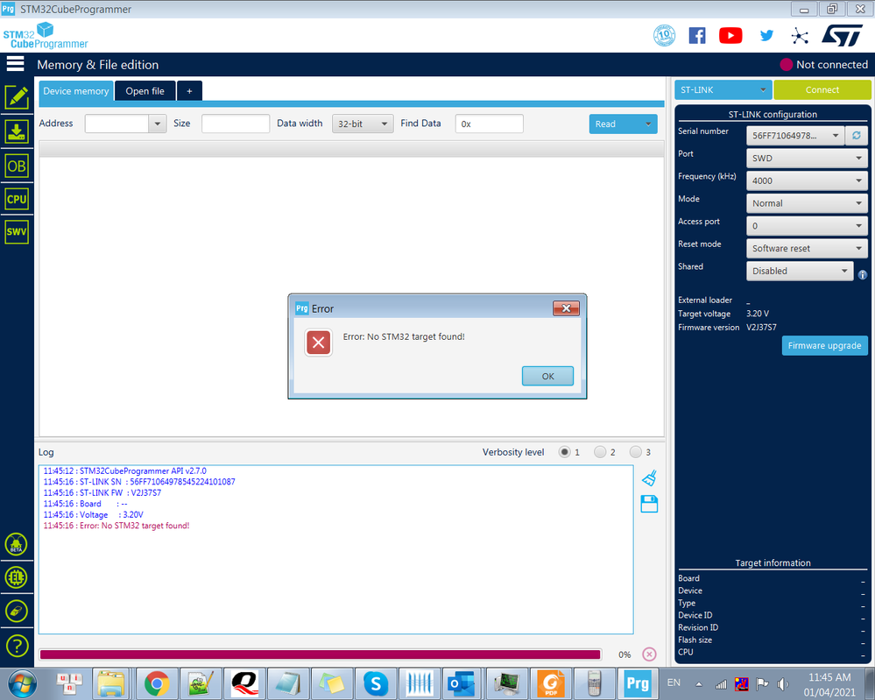Open the Option Bytes (OB) panel
Screen dimensions: 875x700
(17, 166)
